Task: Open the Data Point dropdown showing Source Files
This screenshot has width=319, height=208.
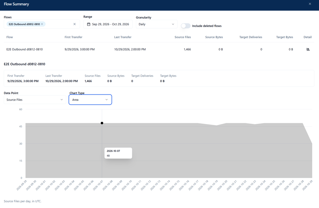Action: coord(35,100)
